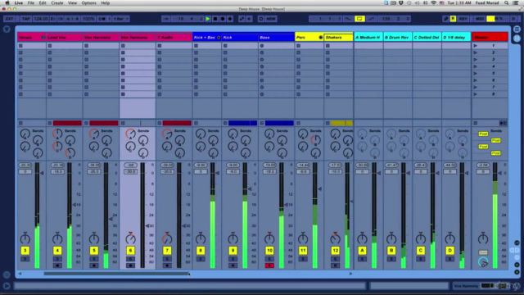Click Back to Arrangement button
Image resolution: width=524 pixels, height=295 pixels.
503,123
